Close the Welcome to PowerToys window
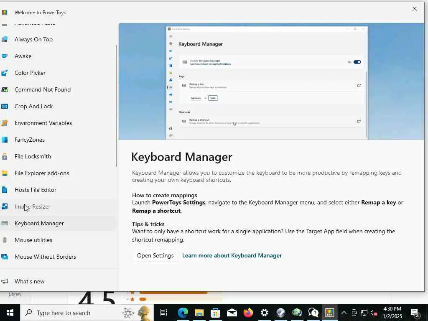Image resolution: width=428 pixels, height=321 pixels. click(414, 9)
